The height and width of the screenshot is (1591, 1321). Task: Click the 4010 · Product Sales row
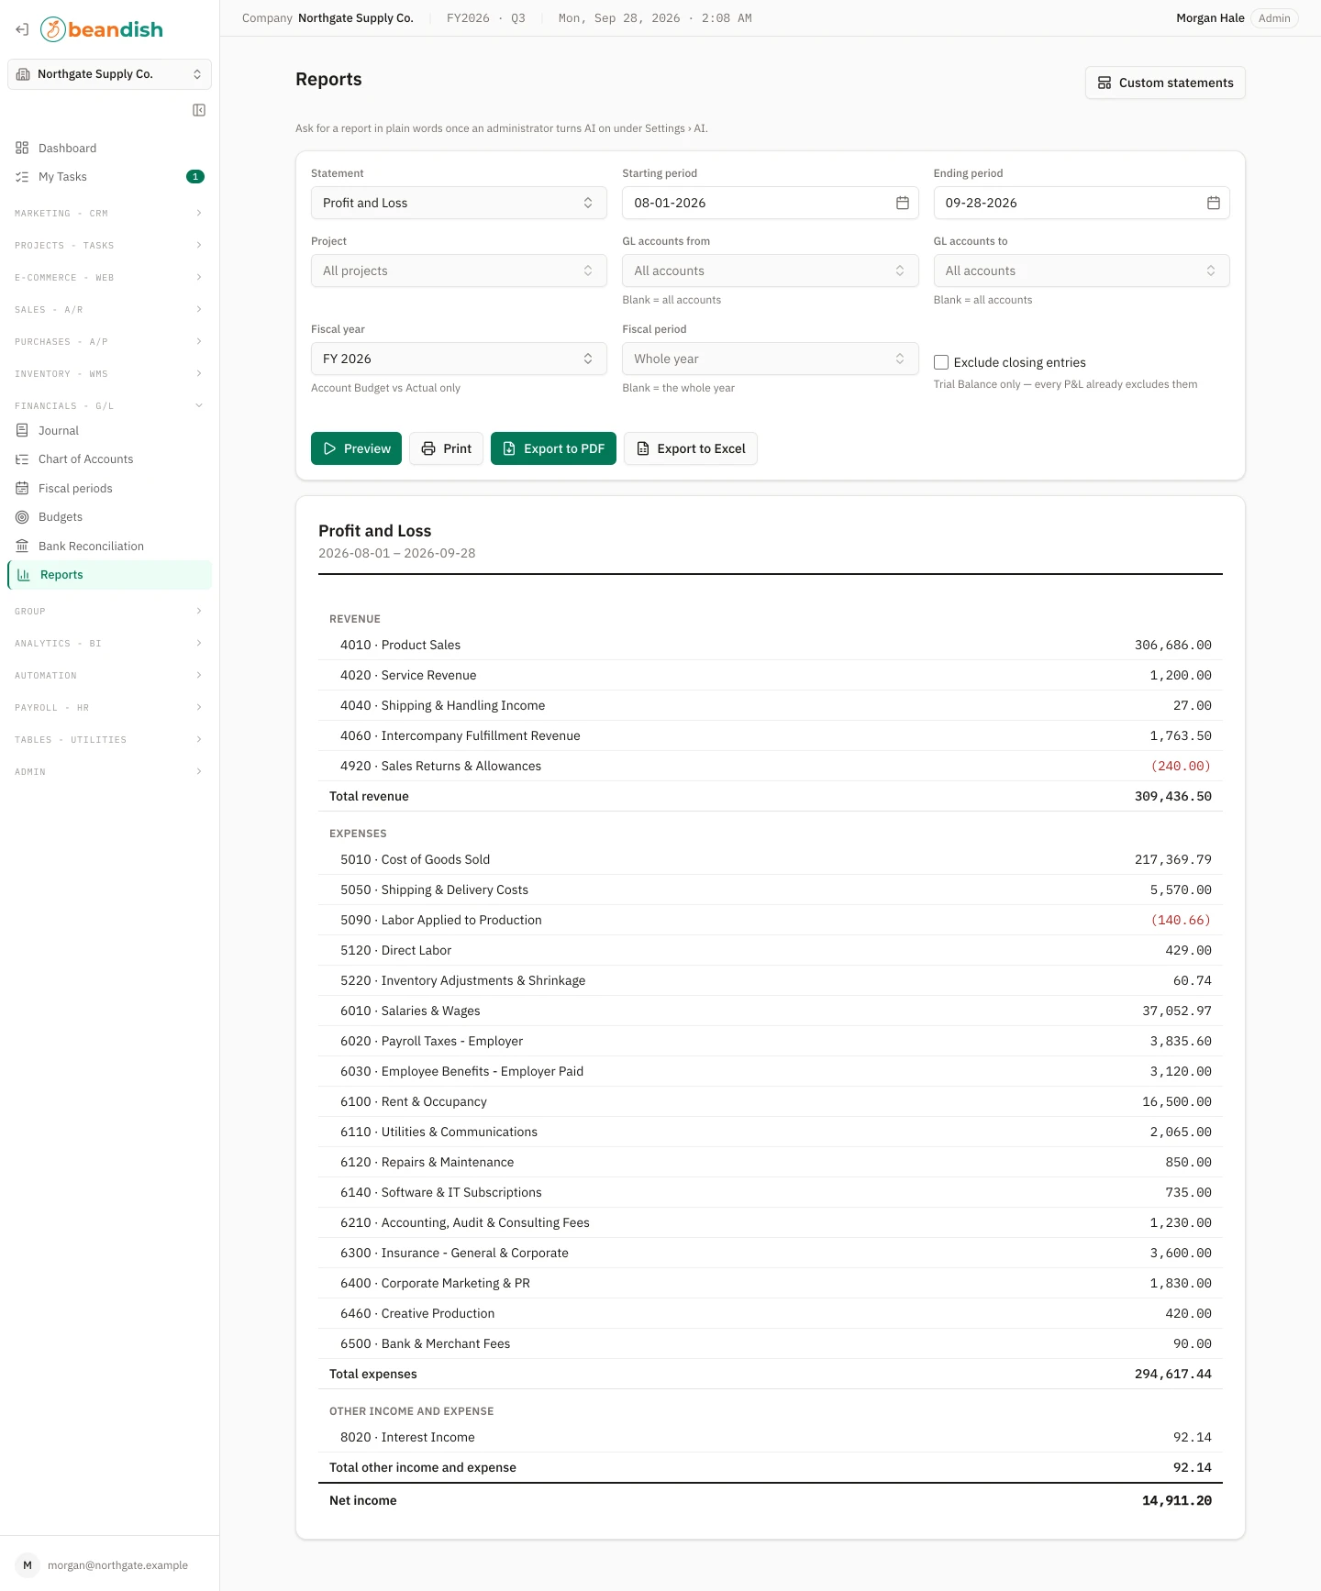tap(771, 645)
